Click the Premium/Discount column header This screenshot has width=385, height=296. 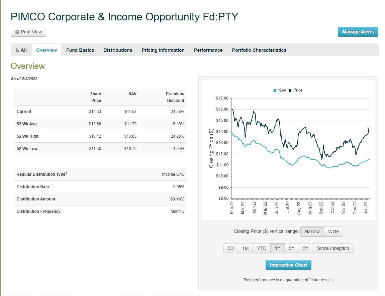(175, 97)
